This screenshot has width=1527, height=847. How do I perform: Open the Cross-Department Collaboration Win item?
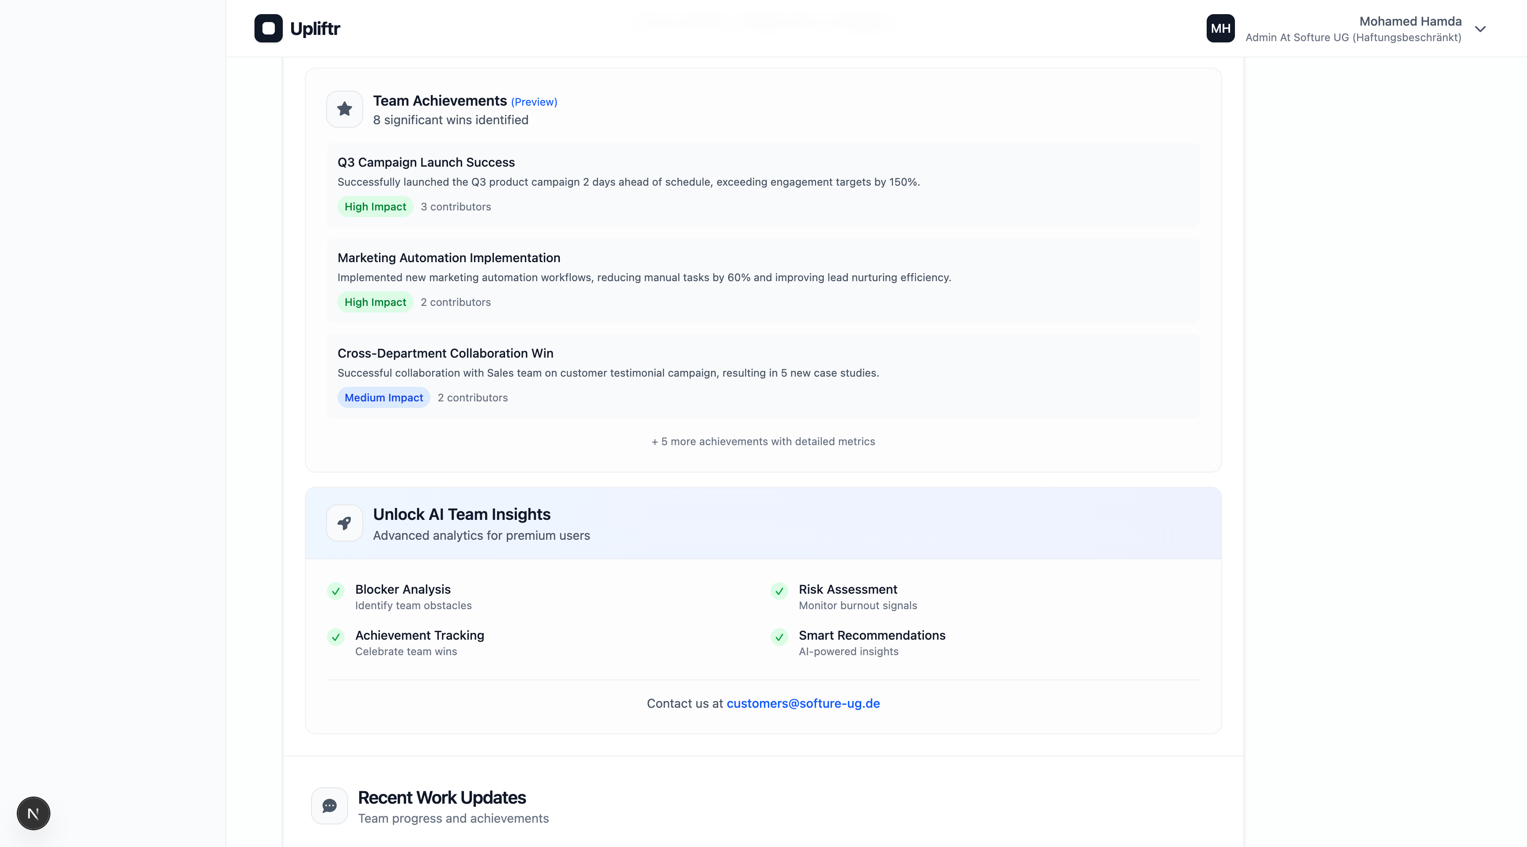coord(445,354)
